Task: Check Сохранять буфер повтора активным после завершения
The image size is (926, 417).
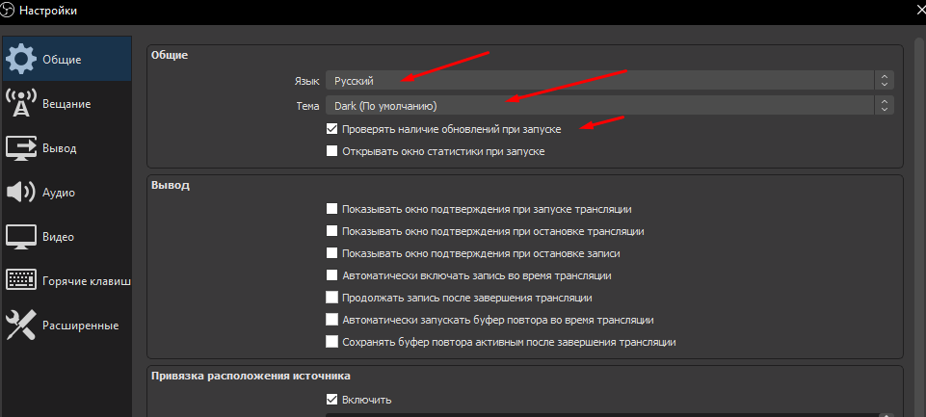Action: (332, 341)
